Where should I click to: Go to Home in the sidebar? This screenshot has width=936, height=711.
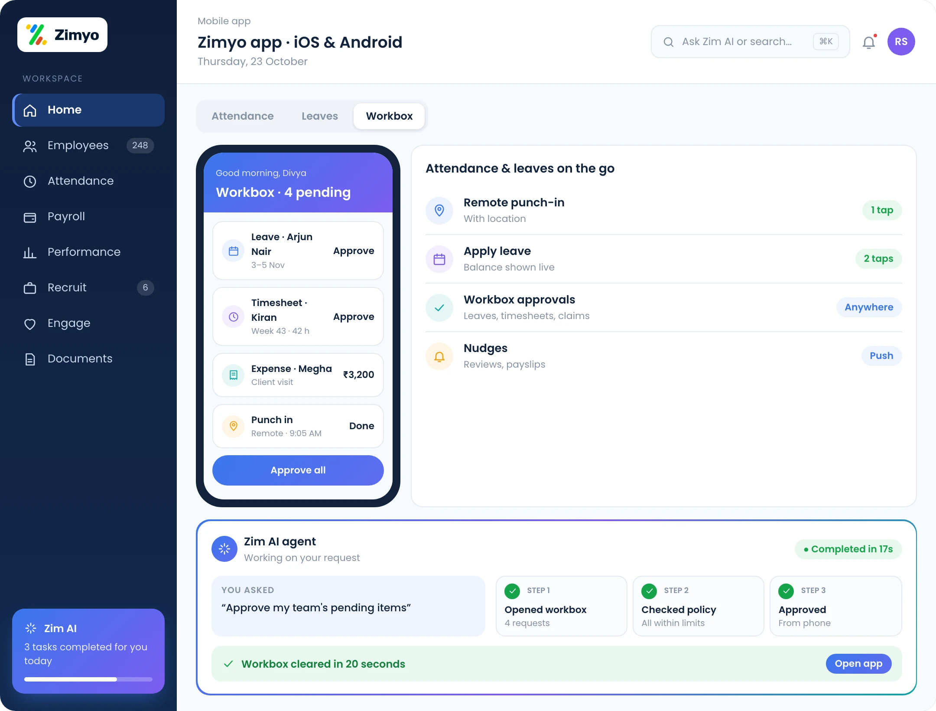coord(88,110)
